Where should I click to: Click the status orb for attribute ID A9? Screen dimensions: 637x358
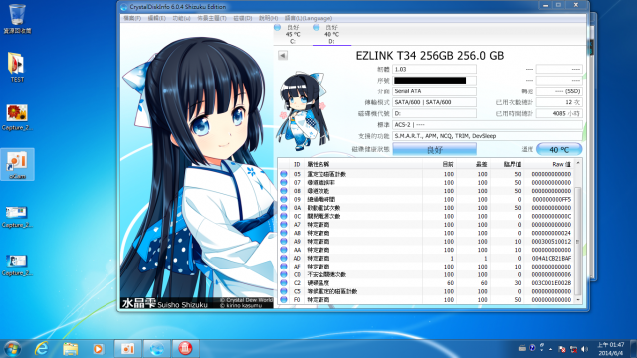pyautogui.click(x=284, y=241)
